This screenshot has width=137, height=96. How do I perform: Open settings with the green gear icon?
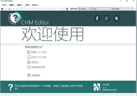pos(67,9)
